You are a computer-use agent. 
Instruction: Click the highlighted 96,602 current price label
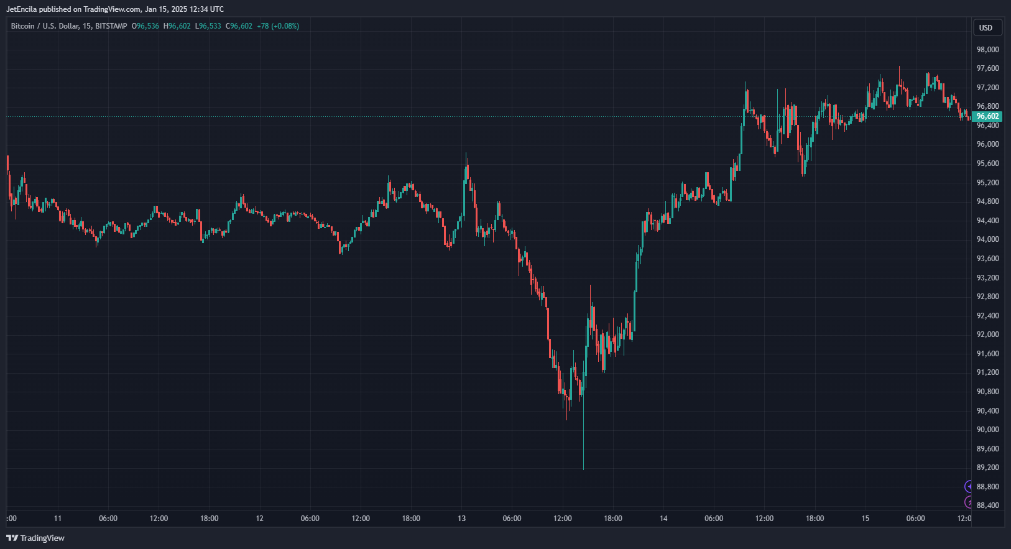987,116
